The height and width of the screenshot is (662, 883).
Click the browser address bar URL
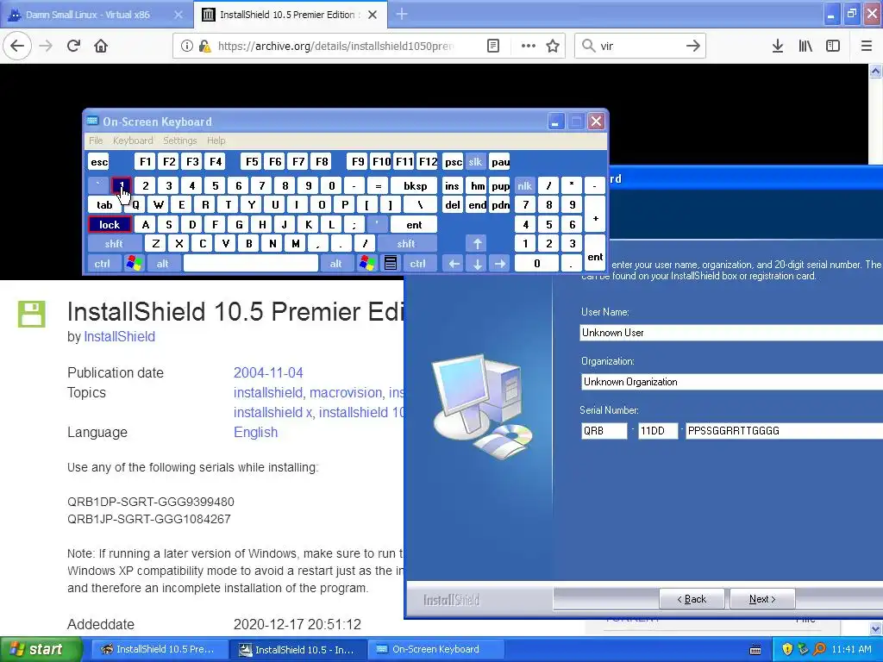click(335, 46)
